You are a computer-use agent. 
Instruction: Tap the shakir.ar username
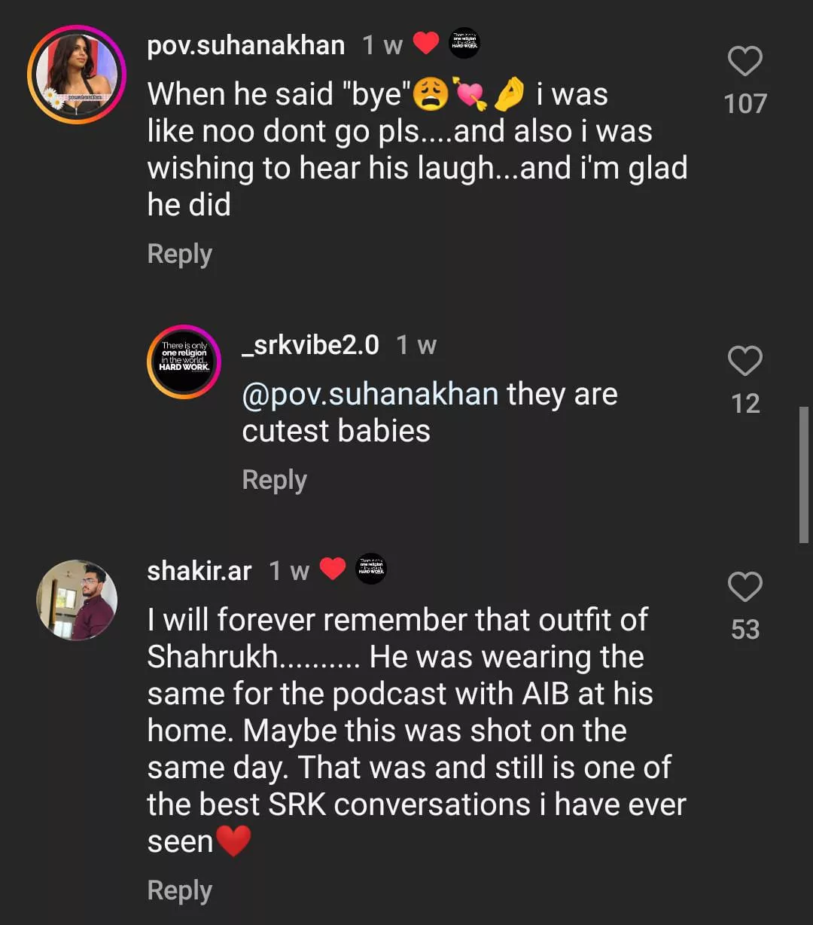tap(199, 571)
